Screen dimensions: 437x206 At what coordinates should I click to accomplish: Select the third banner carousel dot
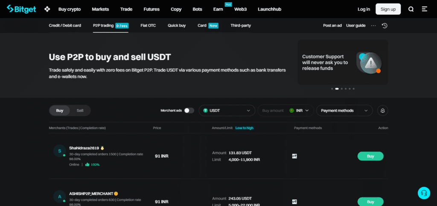click(x=342, y=89)
